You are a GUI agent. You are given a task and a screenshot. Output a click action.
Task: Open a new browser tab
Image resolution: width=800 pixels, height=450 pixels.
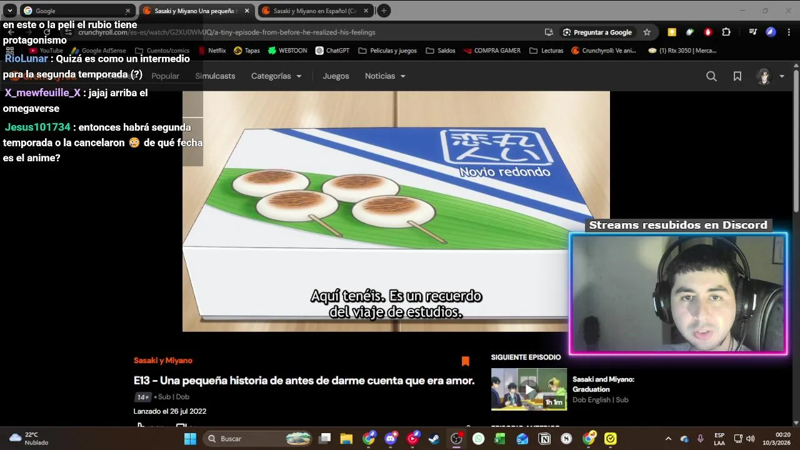click(384, 11)
